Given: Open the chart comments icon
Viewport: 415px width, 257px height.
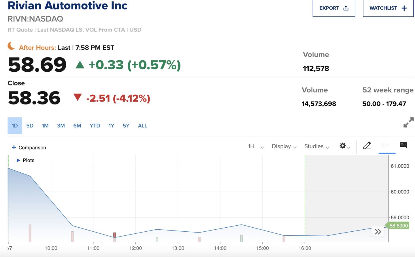Looking at the screenshot, I should (403, 145).
